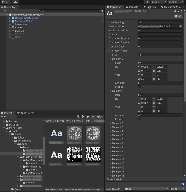Toggle the Flipped checkbox for Element 0

(x=139, y=87)
